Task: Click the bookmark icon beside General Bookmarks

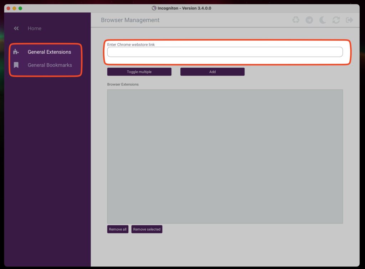Action: coord(16,65)
